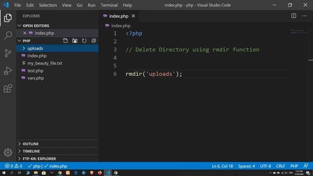Image resolution: width=313 pixels, height=176 pixels.
Task: Open the View menu
Action: click(67, 5)
